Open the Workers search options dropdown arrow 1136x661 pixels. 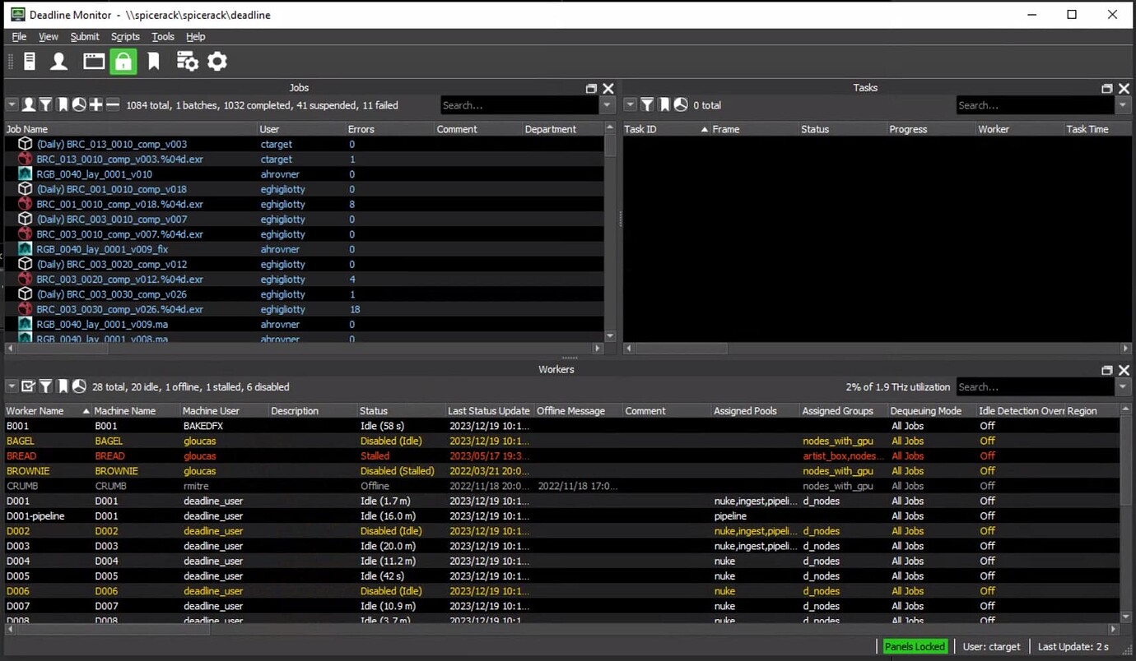tap(1124, 387)
